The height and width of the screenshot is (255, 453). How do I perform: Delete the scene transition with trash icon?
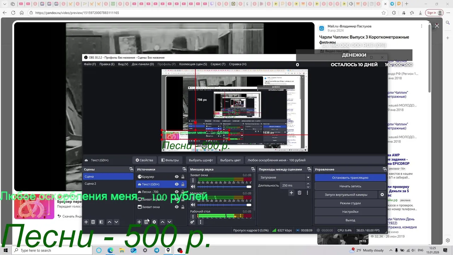coord(299,193)
